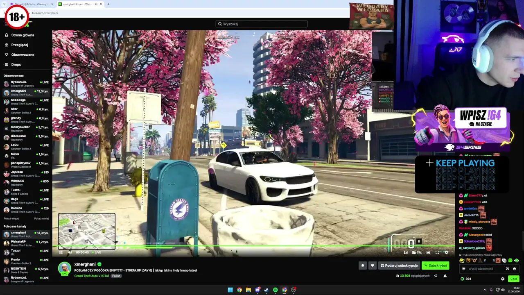Open Franio in Polecane kanały
The width and height of the screenshot is (524, 295).
click(26, 261)
